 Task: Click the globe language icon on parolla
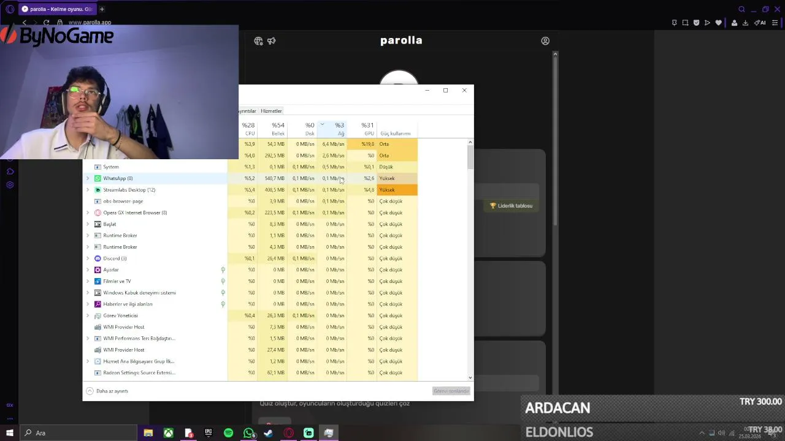[258, 41]
